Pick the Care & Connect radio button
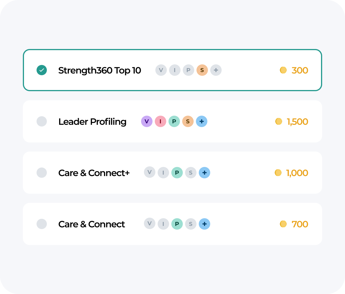 point(42,224)
